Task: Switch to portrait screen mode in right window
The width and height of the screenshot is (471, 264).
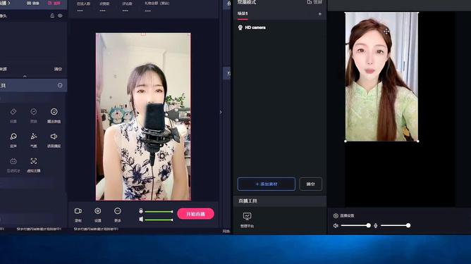Action: 314,2
